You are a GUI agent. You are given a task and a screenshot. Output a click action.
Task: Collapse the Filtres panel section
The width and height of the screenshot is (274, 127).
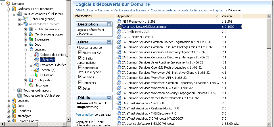[x=109, y=42]
